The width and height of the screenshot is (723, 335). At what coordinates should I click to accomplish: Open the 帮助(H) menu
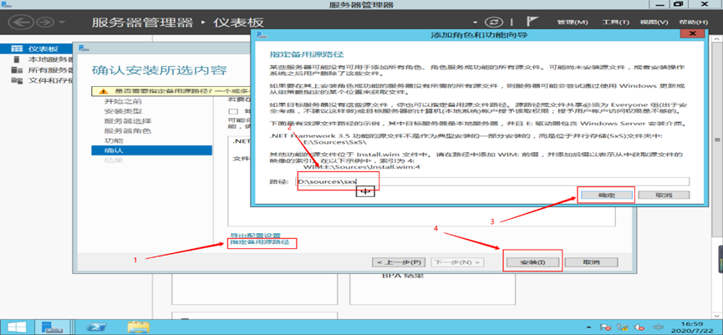click(694, 22)
